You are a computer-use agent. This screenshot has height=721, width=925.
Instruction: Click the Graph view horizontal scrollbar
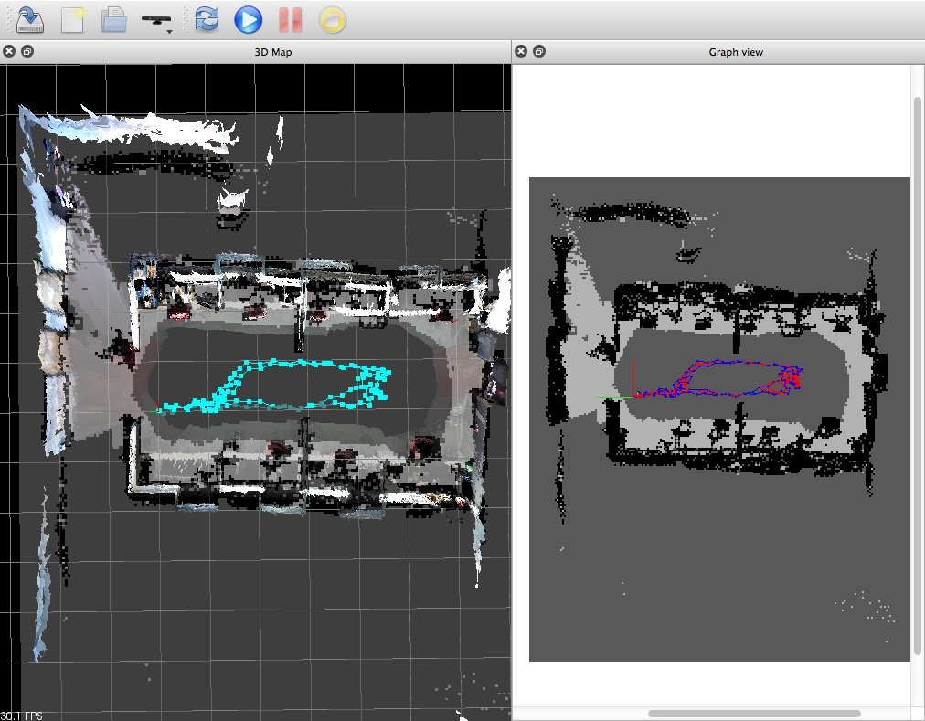click(754, 714)
